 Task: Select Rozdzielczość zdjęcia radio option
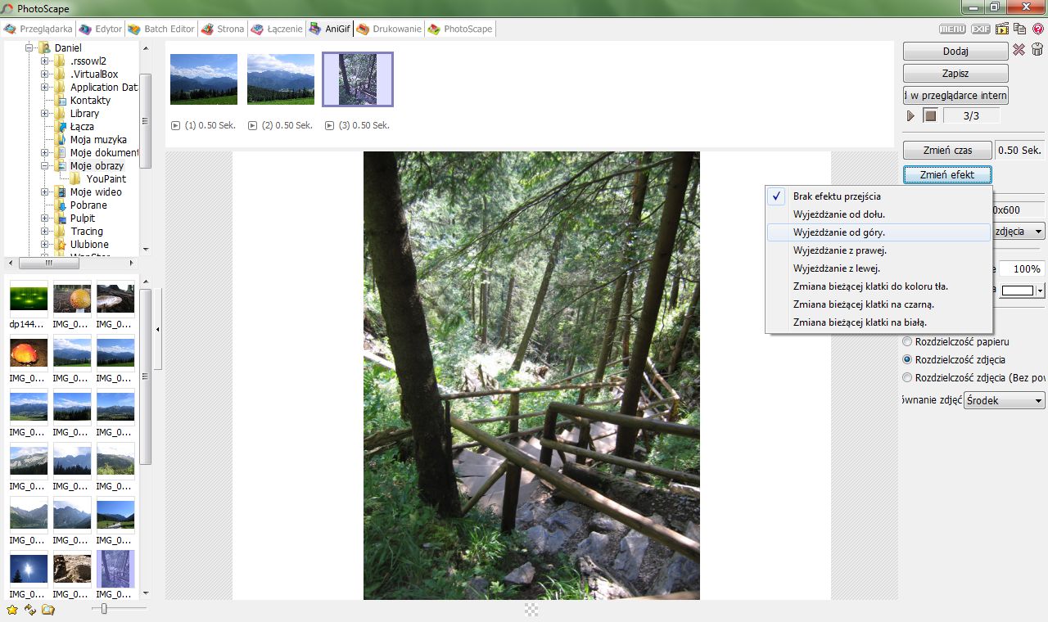907,359
